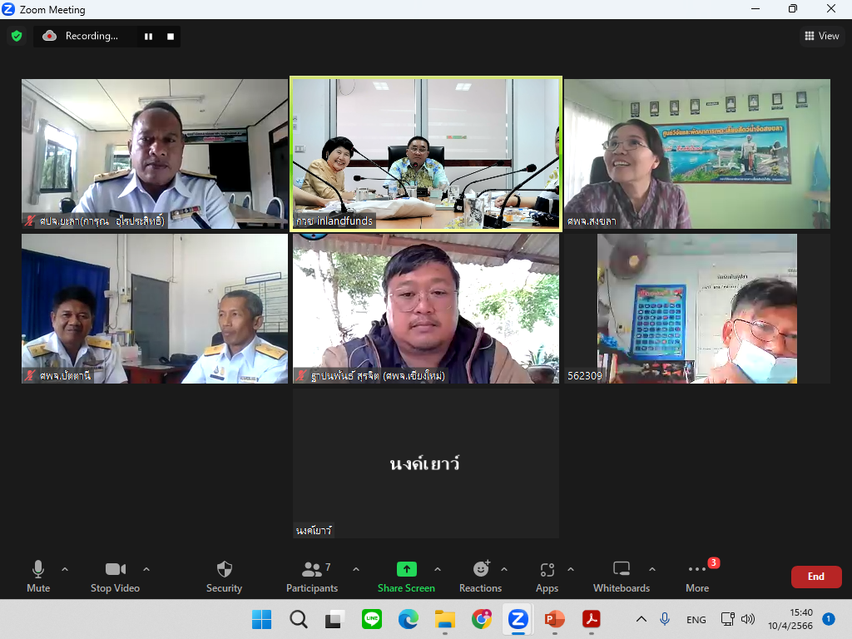This screenshot has width=852, height=639.
Task: Switch to Zoom taskbar icon
Action: [518, 619]
